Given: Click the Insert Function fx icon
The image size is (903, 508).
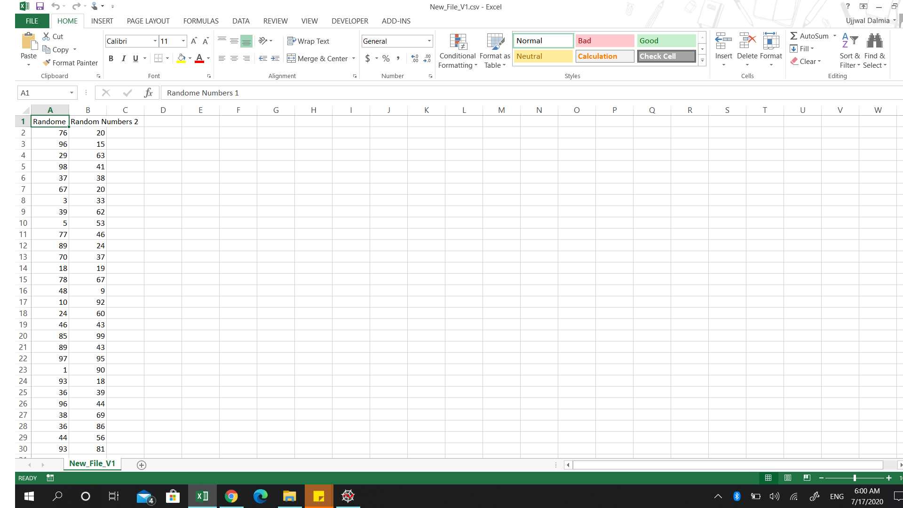Looking at the screenshot, I should coord(148,93).
